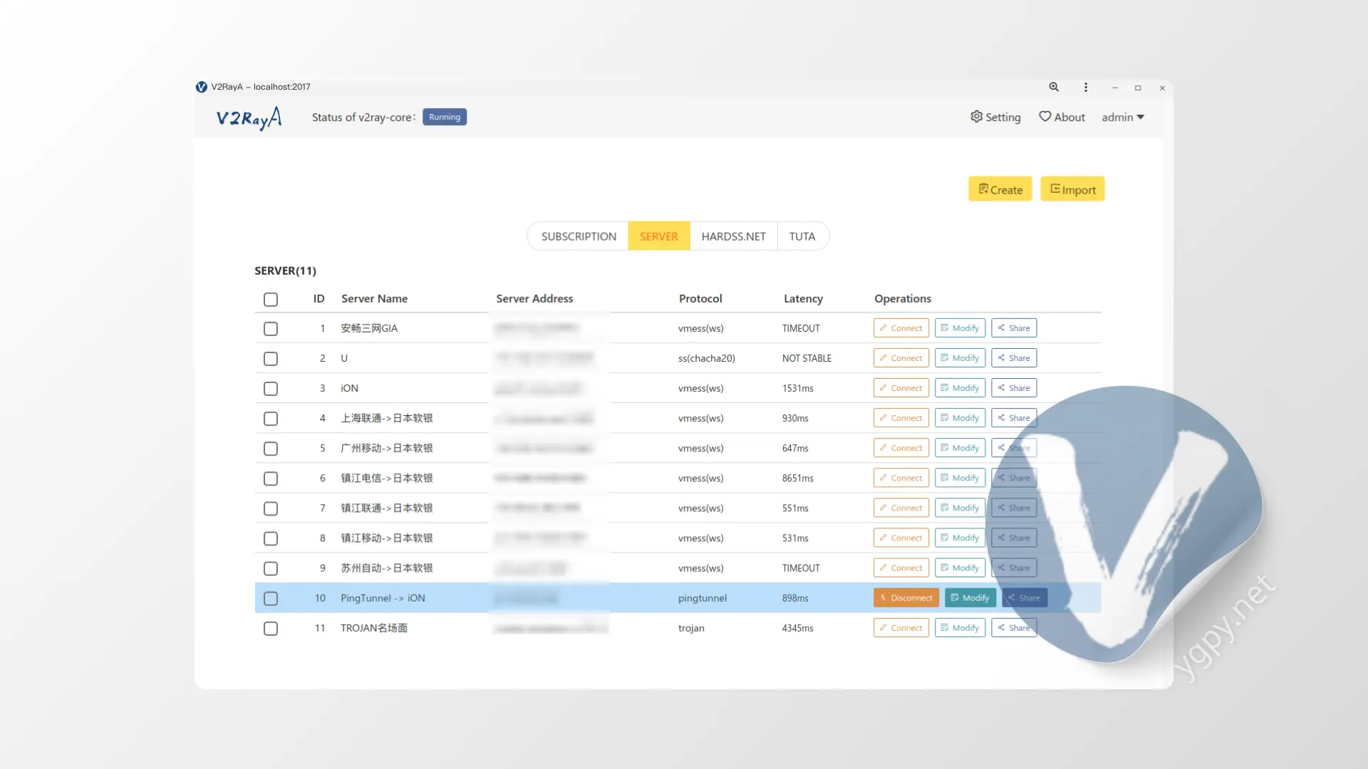Viewport: 1368px width, 769px height.
Task: Modify the 上海联通->日本软银 server
Action: tap(960, 418)
